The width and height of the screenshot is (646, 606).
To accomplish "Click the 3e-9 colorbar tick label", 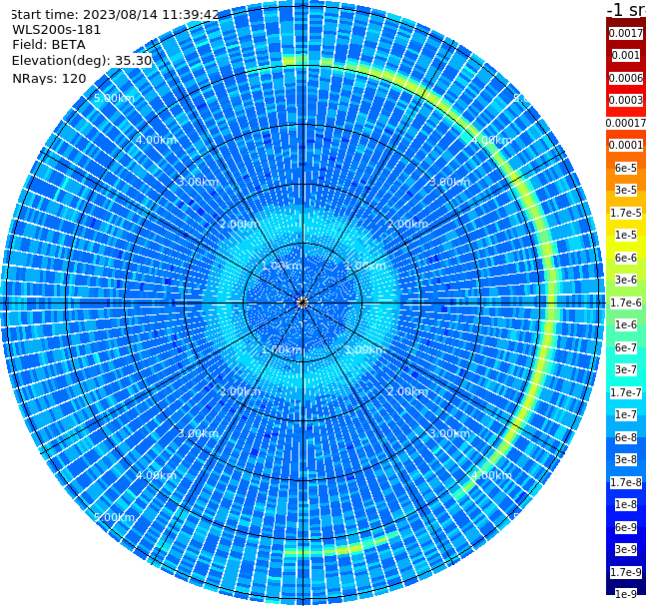I will [x=626, y=549].
